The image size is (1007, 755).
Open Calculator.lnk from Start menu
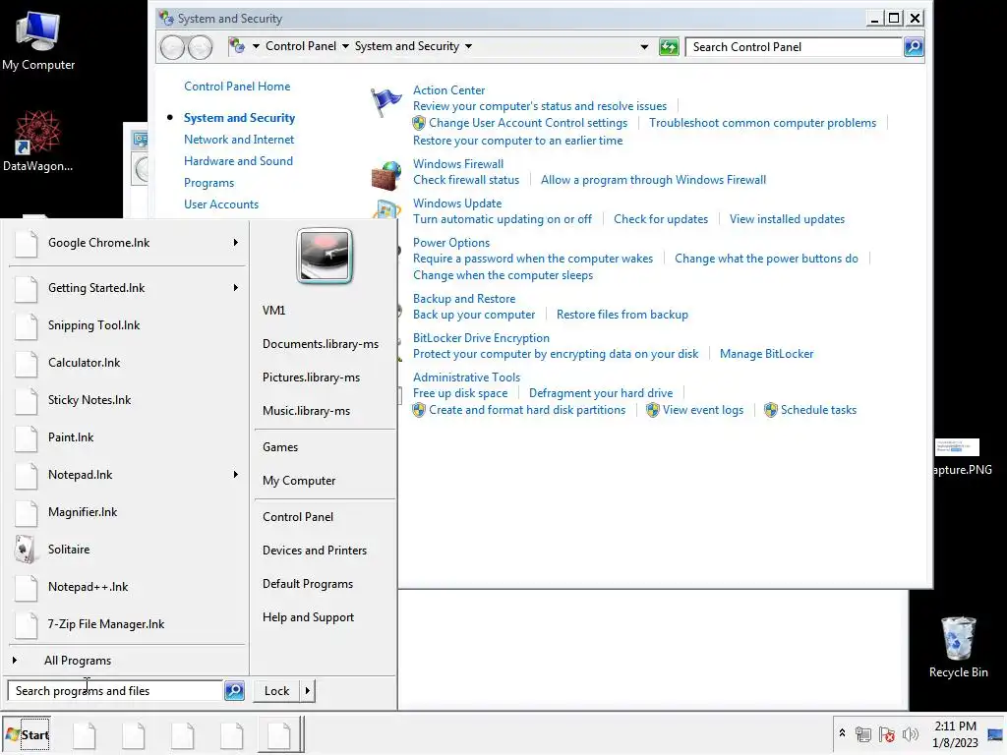tap(85, 363)
